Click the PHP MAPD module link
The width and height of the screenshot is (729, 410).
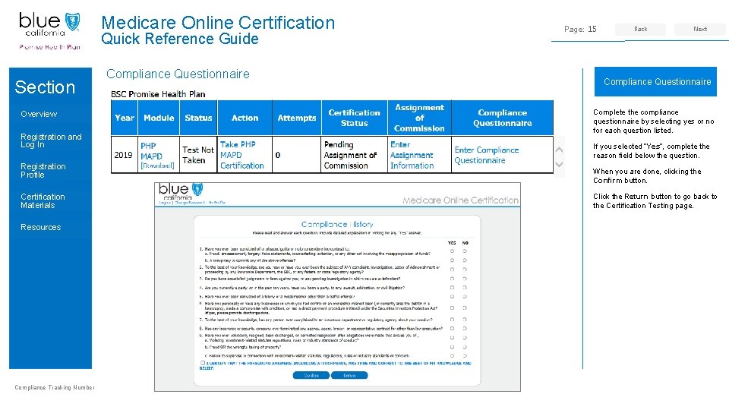[x=151, y=151]
